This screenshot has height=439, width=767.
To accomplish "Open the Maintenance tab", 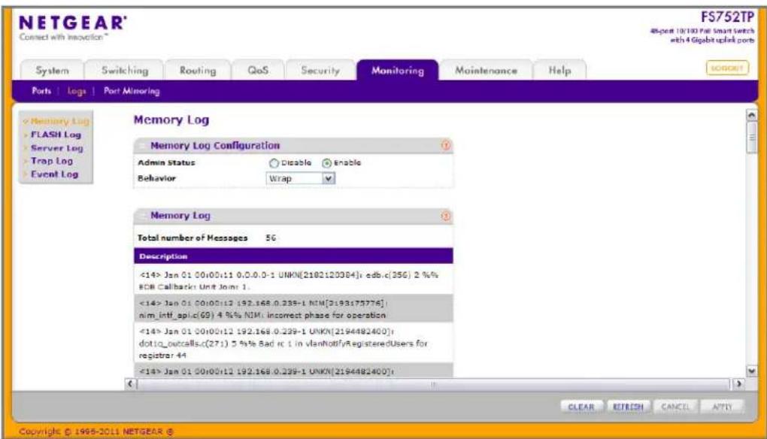I will click(486, 71).
